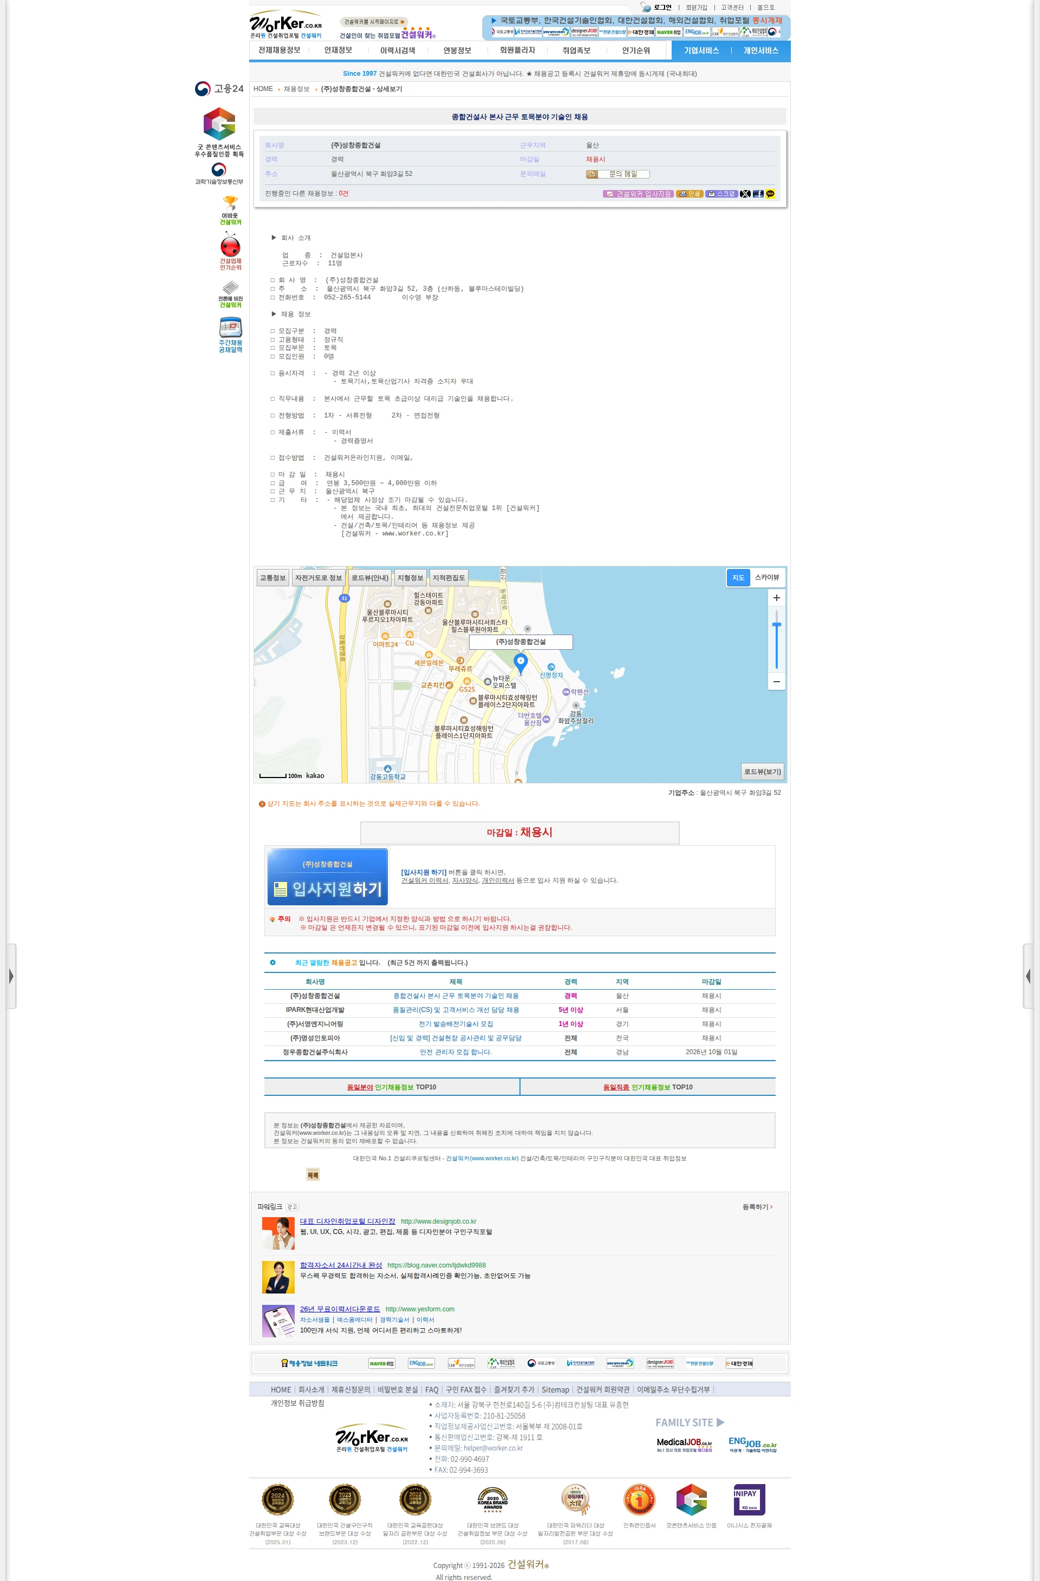Switch map to 스카이뷰 mode
This screenshot has height=1581, width=1040.
tap(767, 577)
